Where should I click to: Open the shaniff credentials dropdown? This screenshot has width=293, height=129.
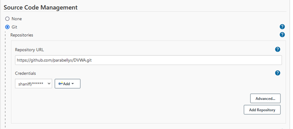tap(33, 84)
